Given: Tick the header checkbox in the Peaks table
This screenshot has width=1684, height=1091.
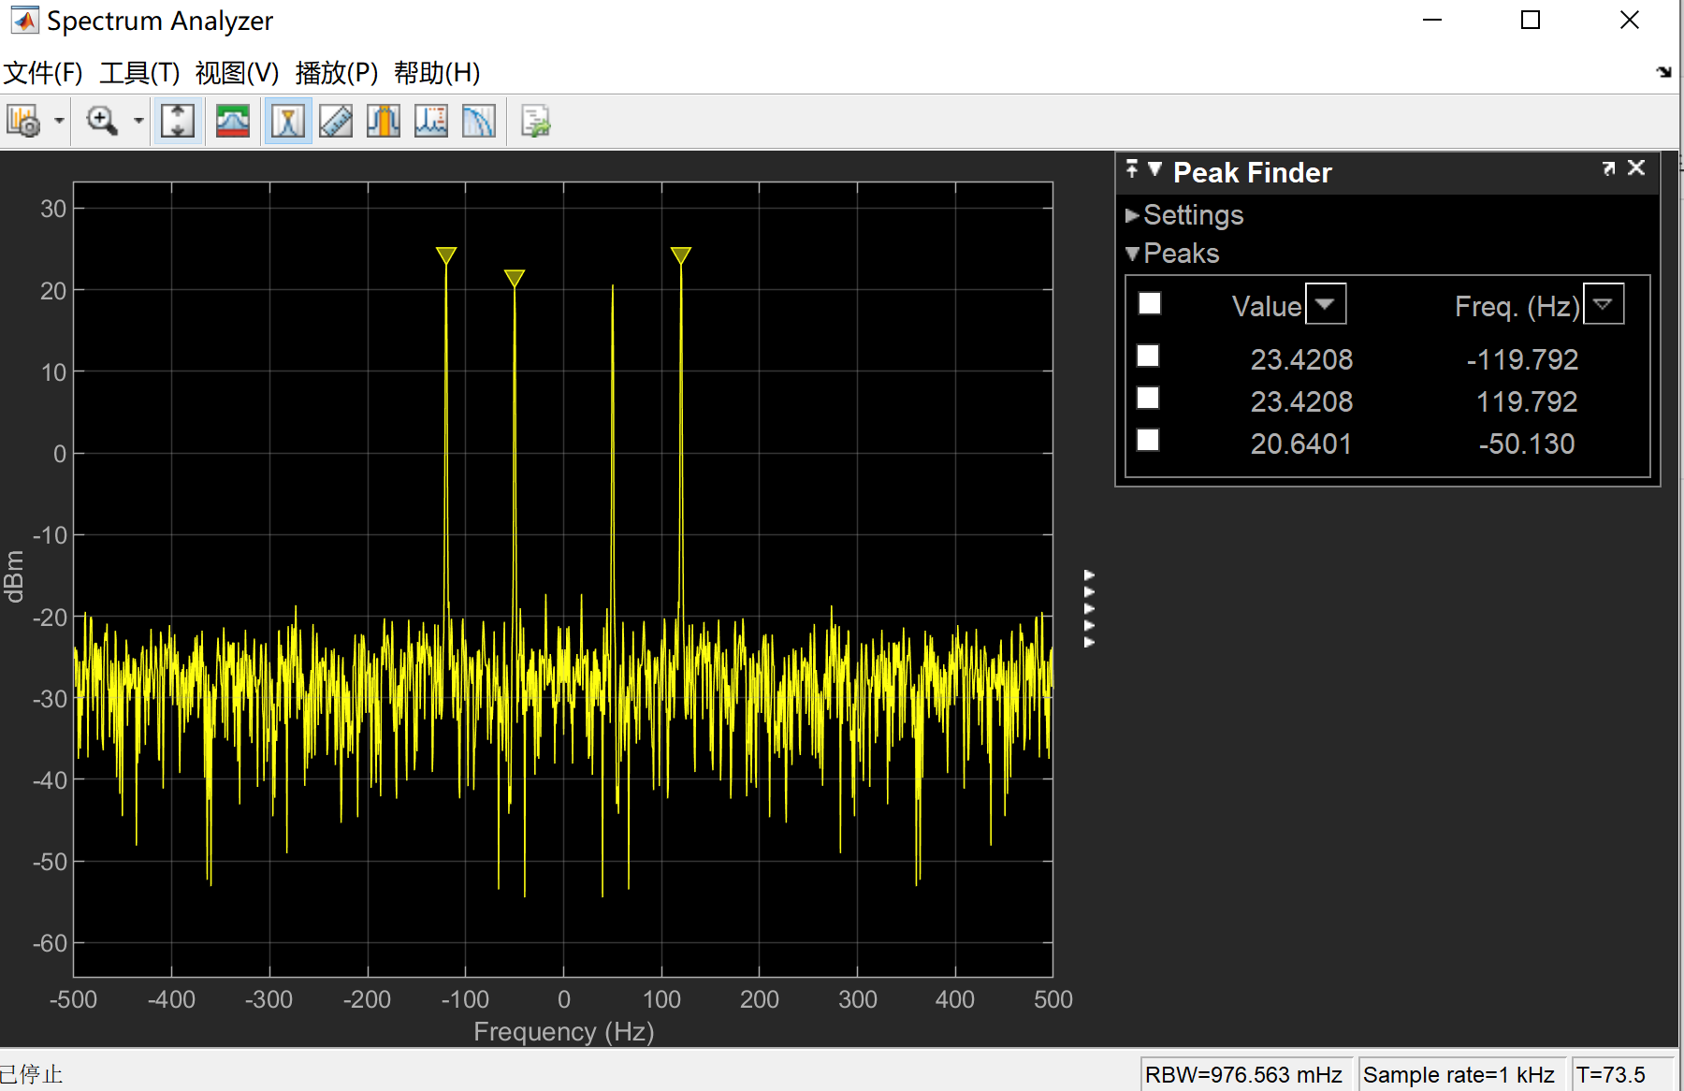Looking at the screenshot, I should click(x=1150, y=304).
